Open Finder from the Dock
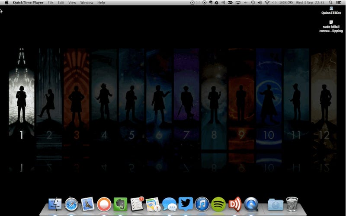This screenshot has width=346, height=216. point(55,204)
